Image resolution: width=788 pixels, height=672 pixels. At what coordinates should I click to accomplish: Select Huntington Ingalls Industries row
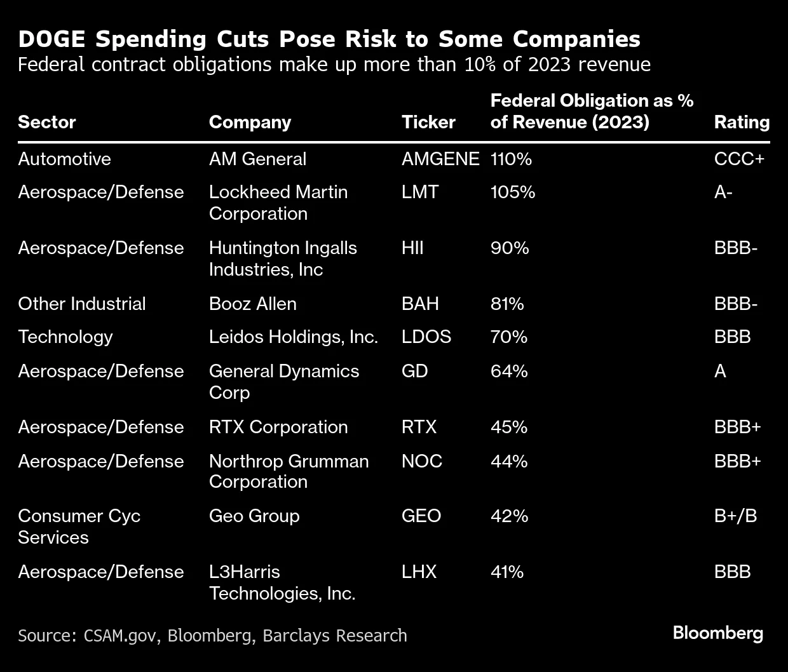point(283,259)
